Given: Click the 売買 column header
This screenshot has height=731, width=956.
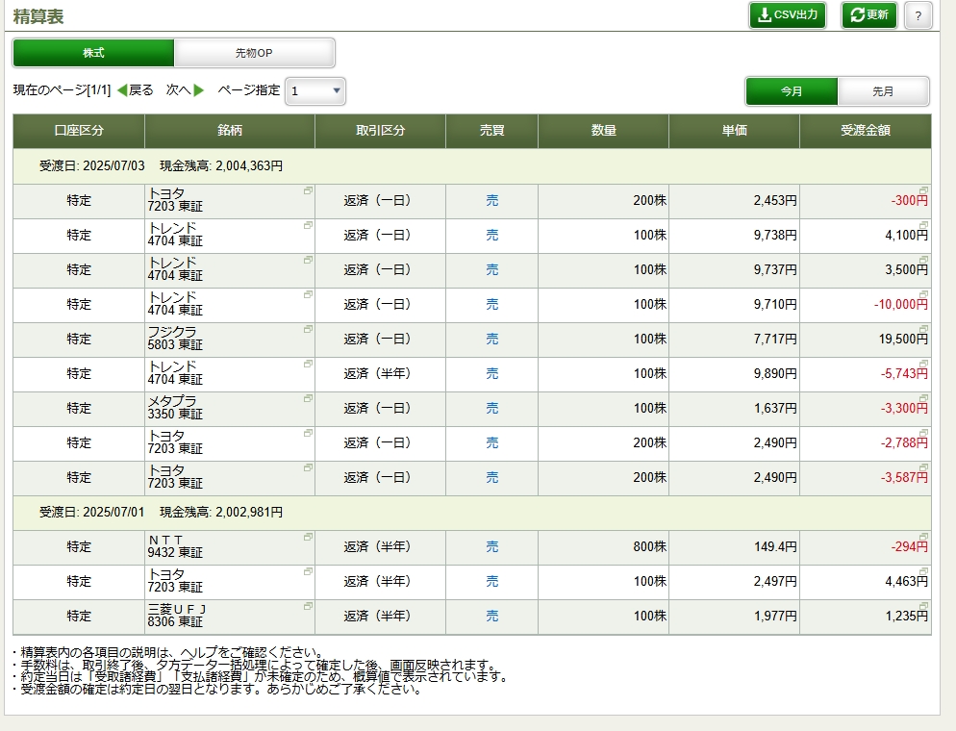Looking at the screenshot, I should click(x=492, y=131).
